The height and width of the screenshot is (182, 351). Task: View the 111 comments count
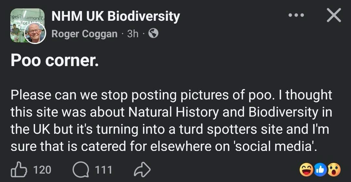pyautogui.click(x=103, y=170)
